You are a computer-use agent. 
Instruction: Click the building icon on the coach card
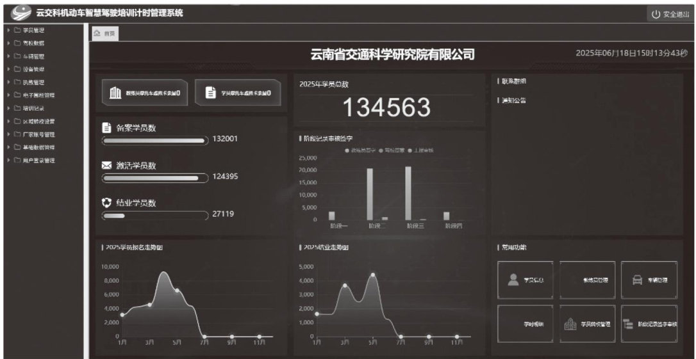116,93
